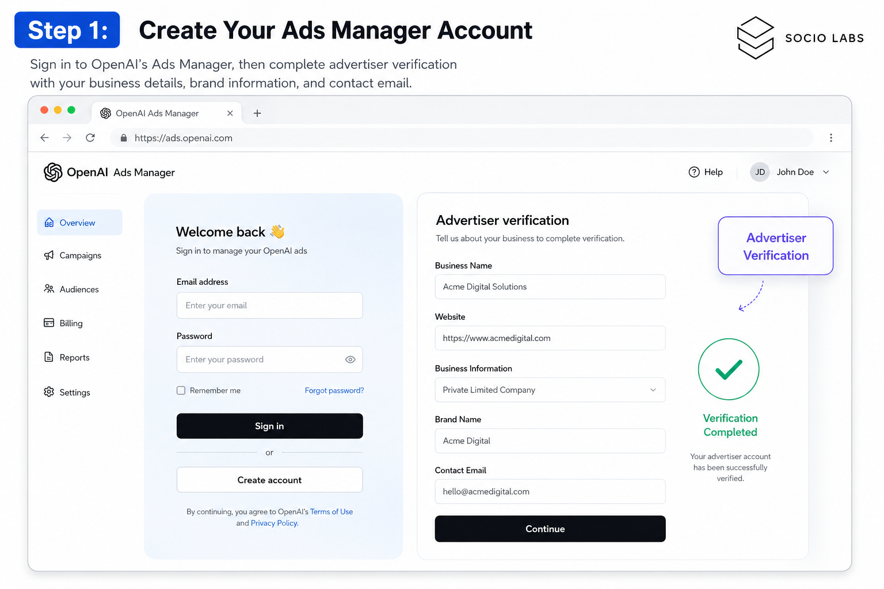Click the Billing card icon

49,323
